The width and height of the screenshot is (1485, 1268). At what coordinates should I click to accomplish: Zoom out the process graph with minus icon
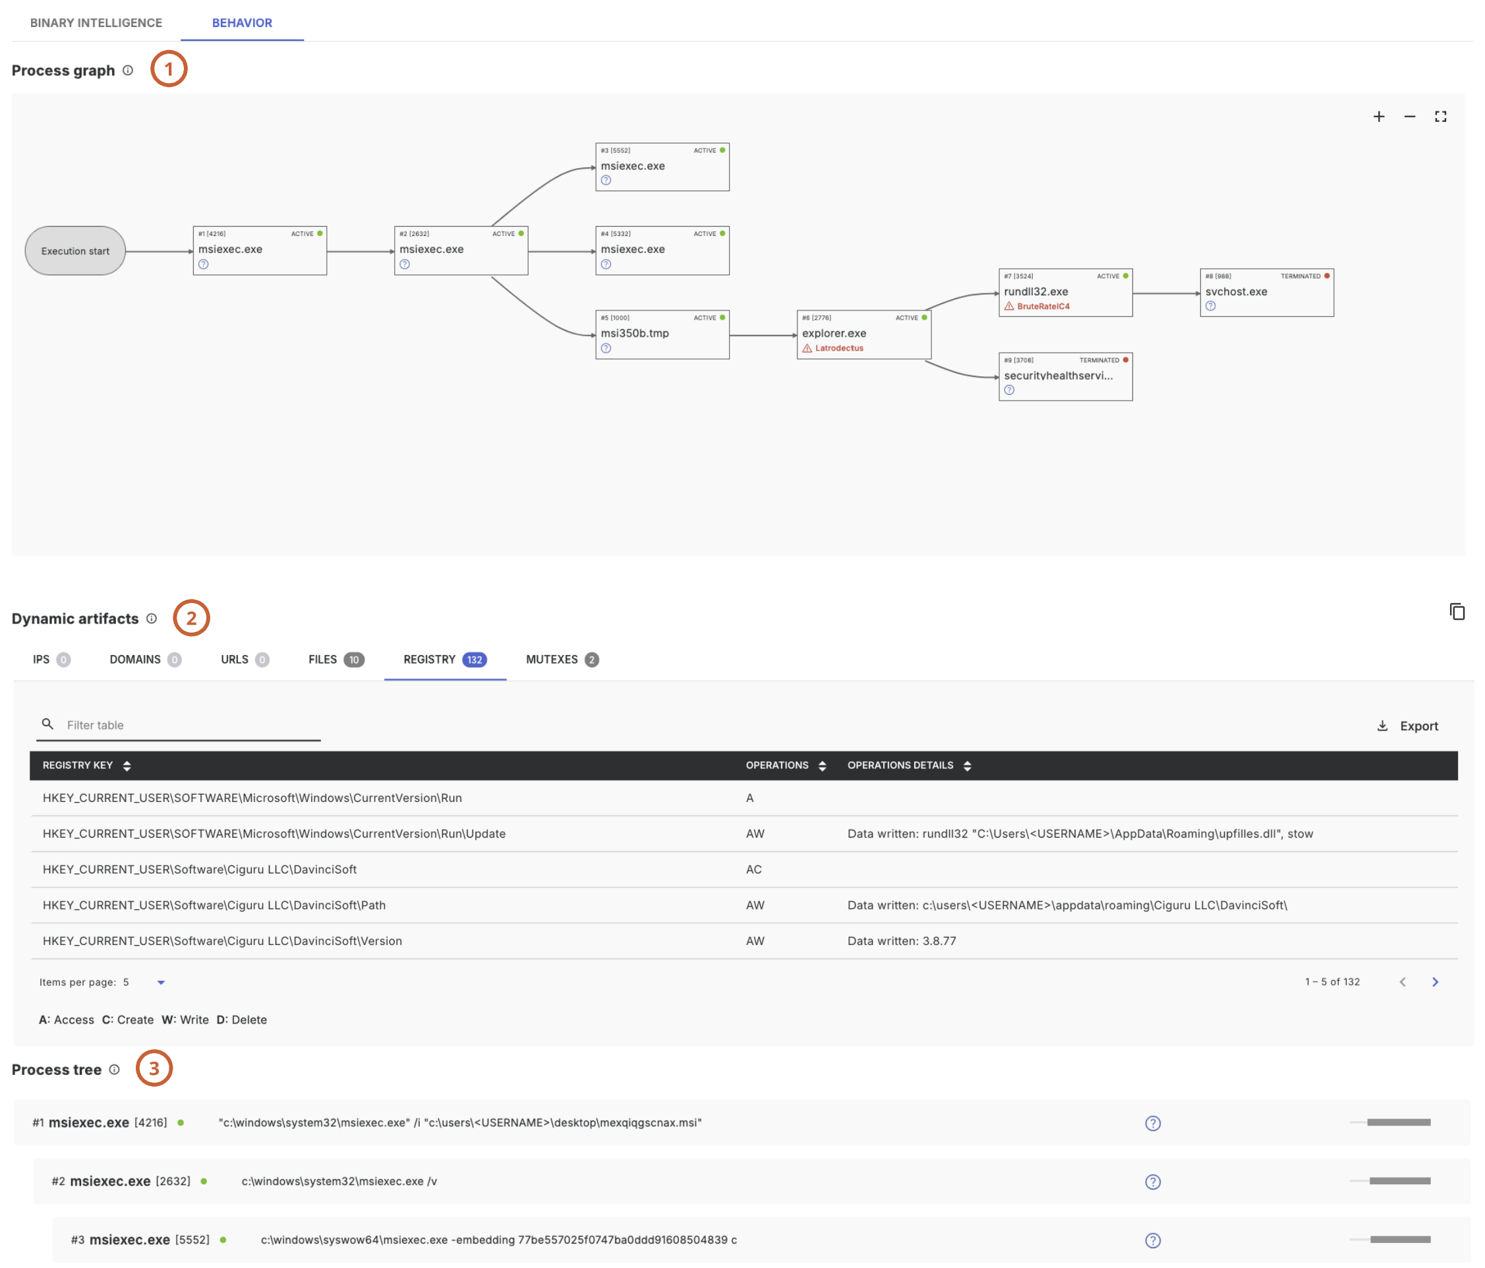(1409, 117)
